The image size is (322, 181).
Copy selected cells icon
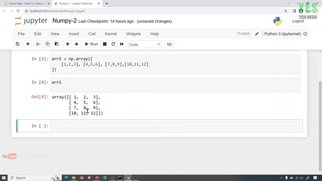[47, 44]
